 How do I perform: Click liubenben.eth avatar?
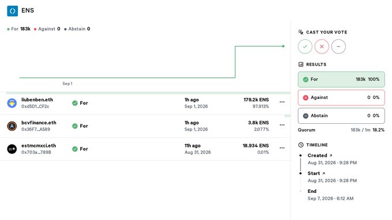click(12, 103)
